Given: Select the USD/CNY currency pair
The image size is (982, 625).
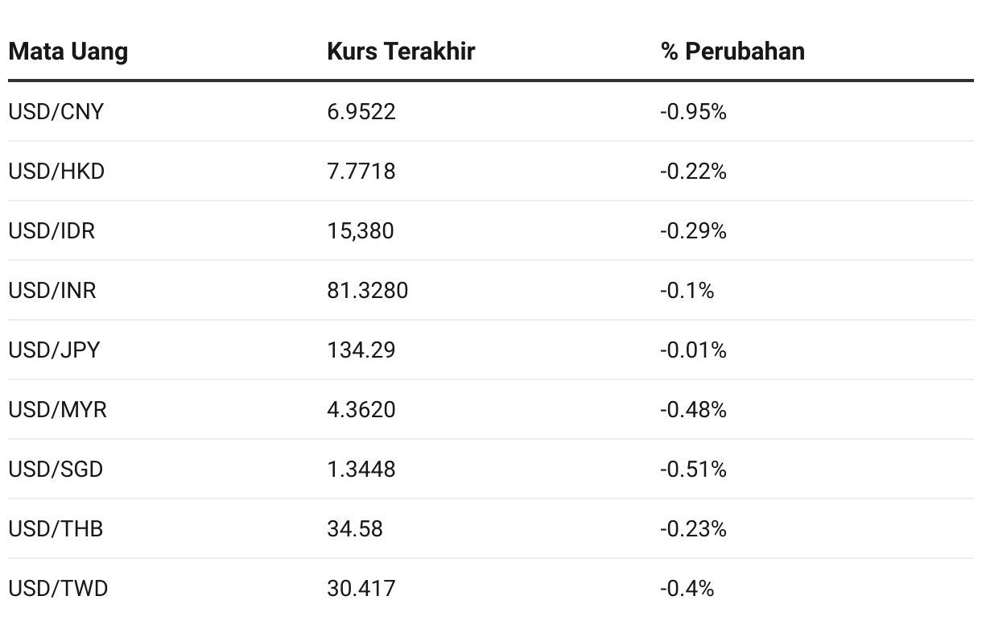Looking at the screenshot, I should coord(56,111).
